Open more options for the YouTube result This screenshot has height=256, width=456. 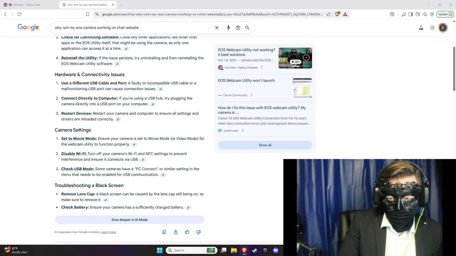261,68
